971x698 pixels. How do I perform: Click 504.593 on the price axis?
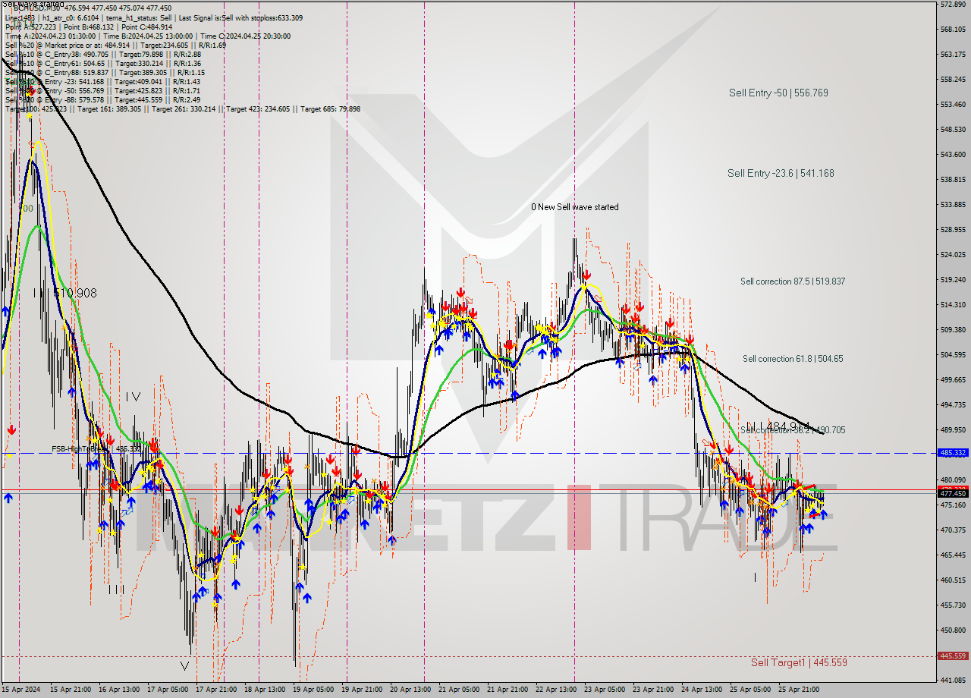tap(953, 355)
